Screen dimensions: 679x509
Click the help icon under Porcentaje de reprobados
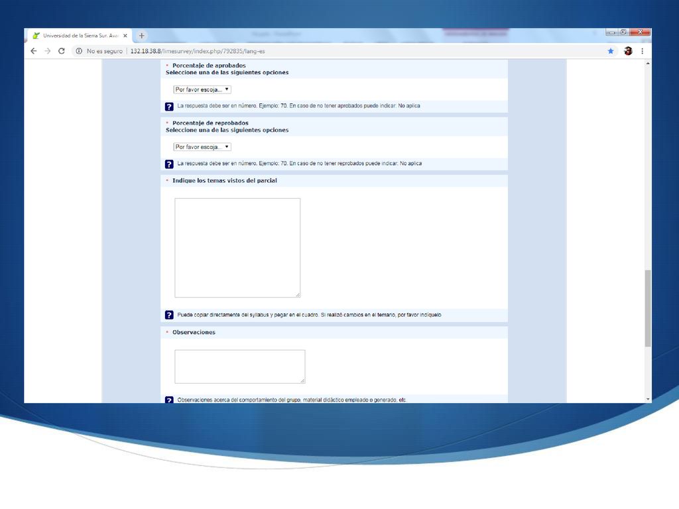[169, 164]
